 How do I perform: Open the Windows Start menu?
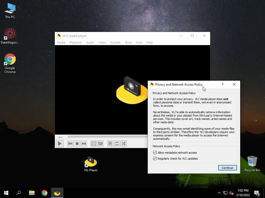pyautogui.click(x=6, y=193)
